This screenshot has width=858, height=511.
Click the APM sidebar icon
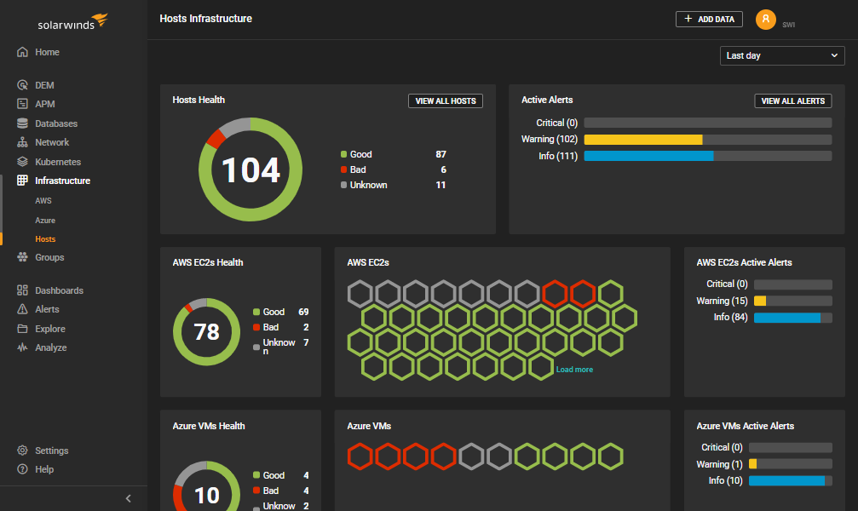[x=22, y=104]
